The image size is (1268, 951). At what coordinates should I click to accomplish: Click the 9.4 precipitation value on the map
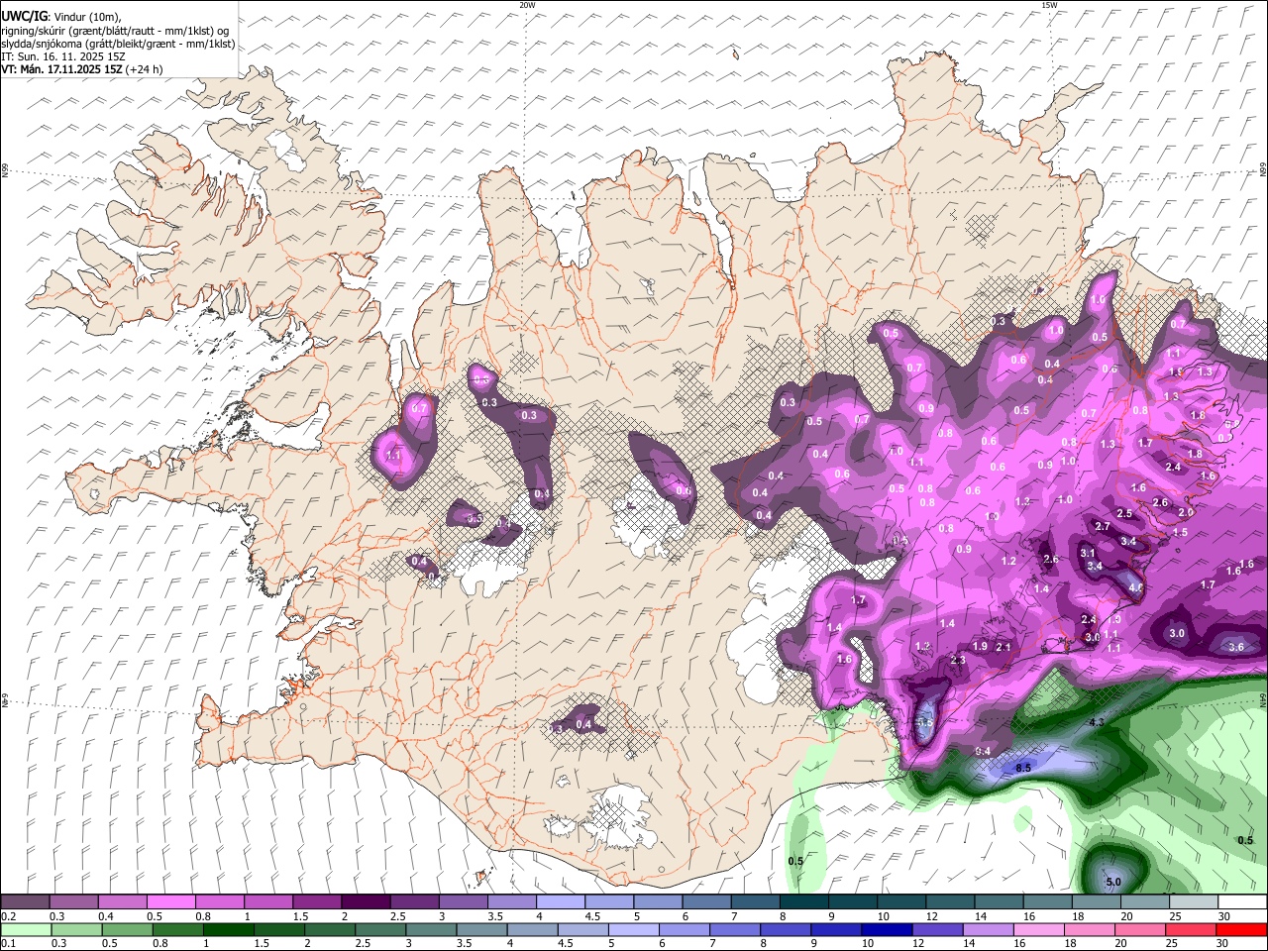pyautogui.click(x=983, y=752)
